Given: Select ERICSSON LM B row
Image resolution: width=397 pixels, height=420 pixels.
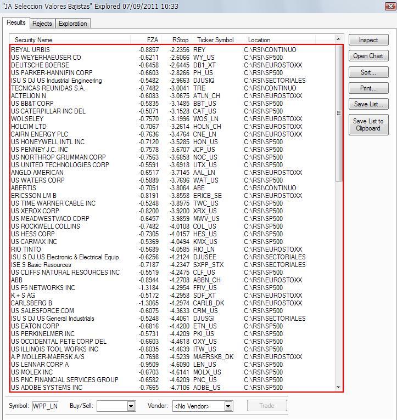Looking at the screenshot, I should [172, 196].
